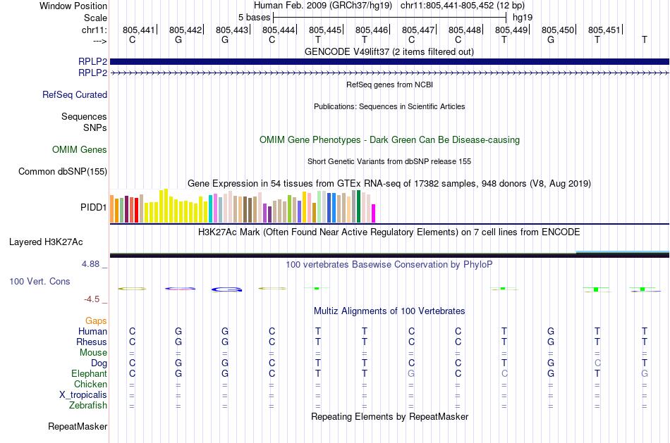The height and width of the screenshot is (443, 670).
Task: Select the Scale track label
Action: (95, 18)
